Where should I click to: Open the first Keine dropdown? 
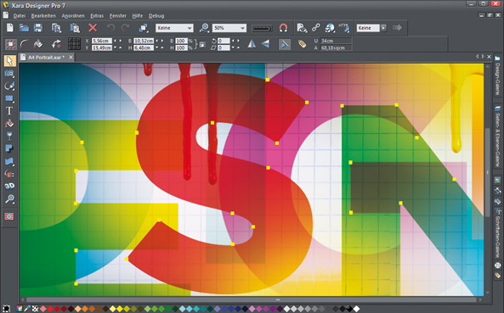[174, 28]
